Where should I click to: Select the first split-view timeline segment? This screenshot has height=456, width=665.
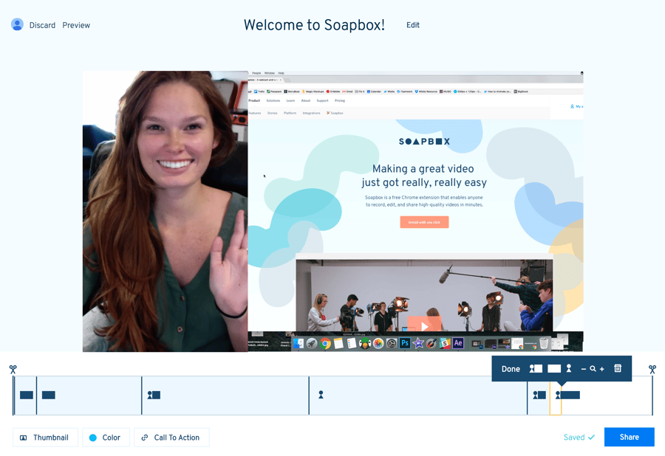[x=225, y=395]
